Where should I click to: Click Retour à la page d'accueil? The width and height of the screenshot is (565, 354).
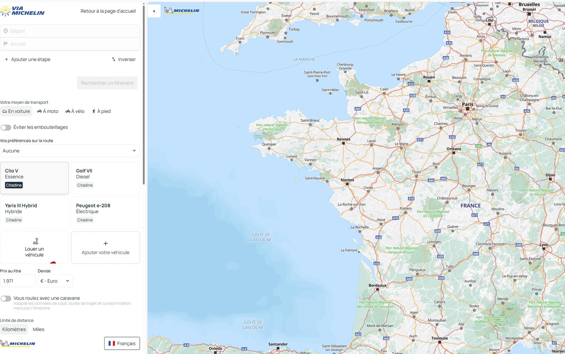[x=108, y=11]
